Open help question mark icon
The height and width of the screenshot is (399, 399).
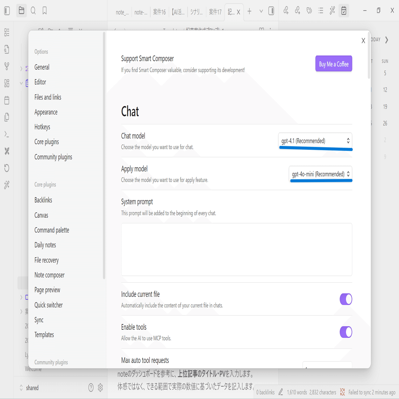tap(91, 388)
